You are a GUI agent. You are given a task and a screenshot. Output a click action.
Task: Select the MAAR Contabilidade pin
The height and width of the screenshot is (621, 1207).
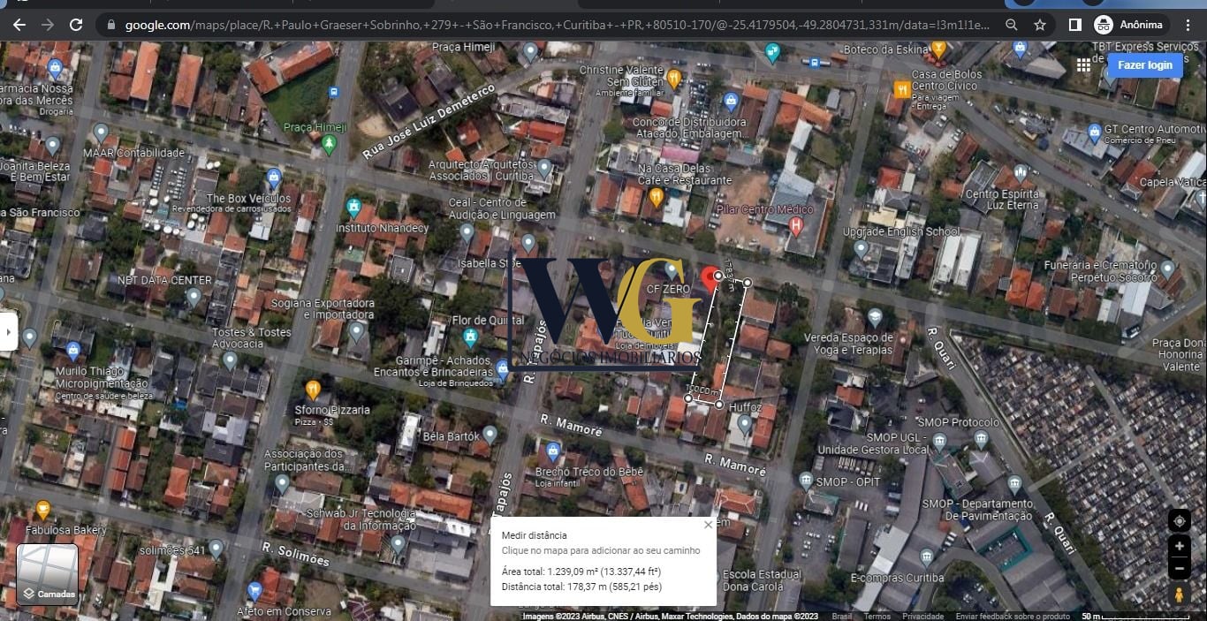(101, 133)
